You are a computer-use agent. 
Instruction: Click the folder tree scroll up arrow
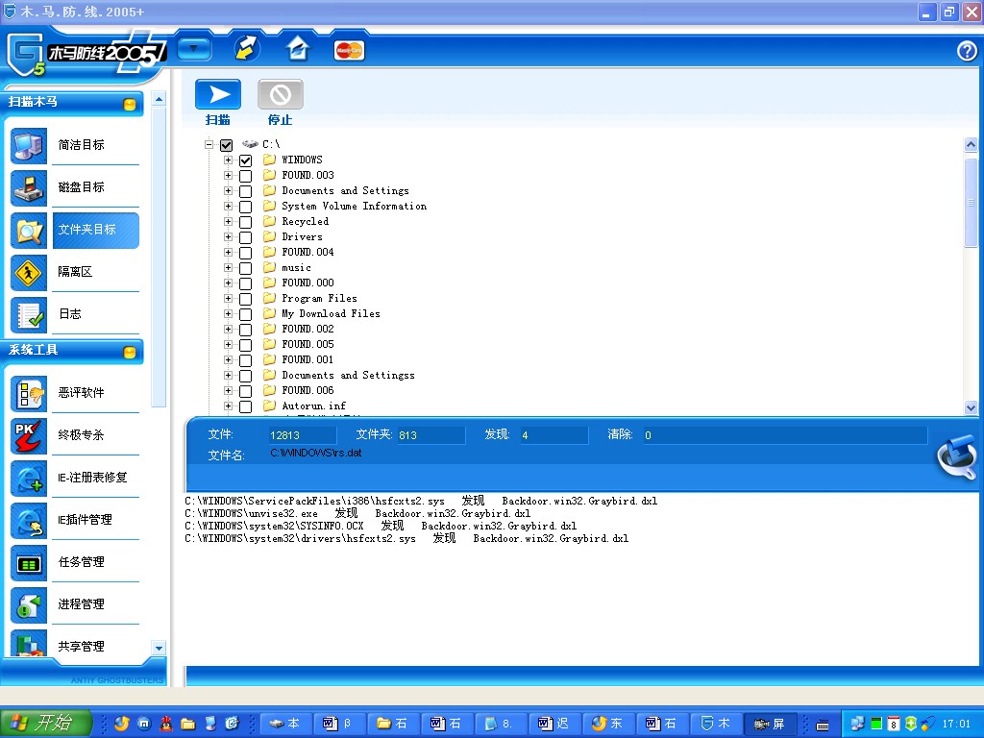coord(971,145)
